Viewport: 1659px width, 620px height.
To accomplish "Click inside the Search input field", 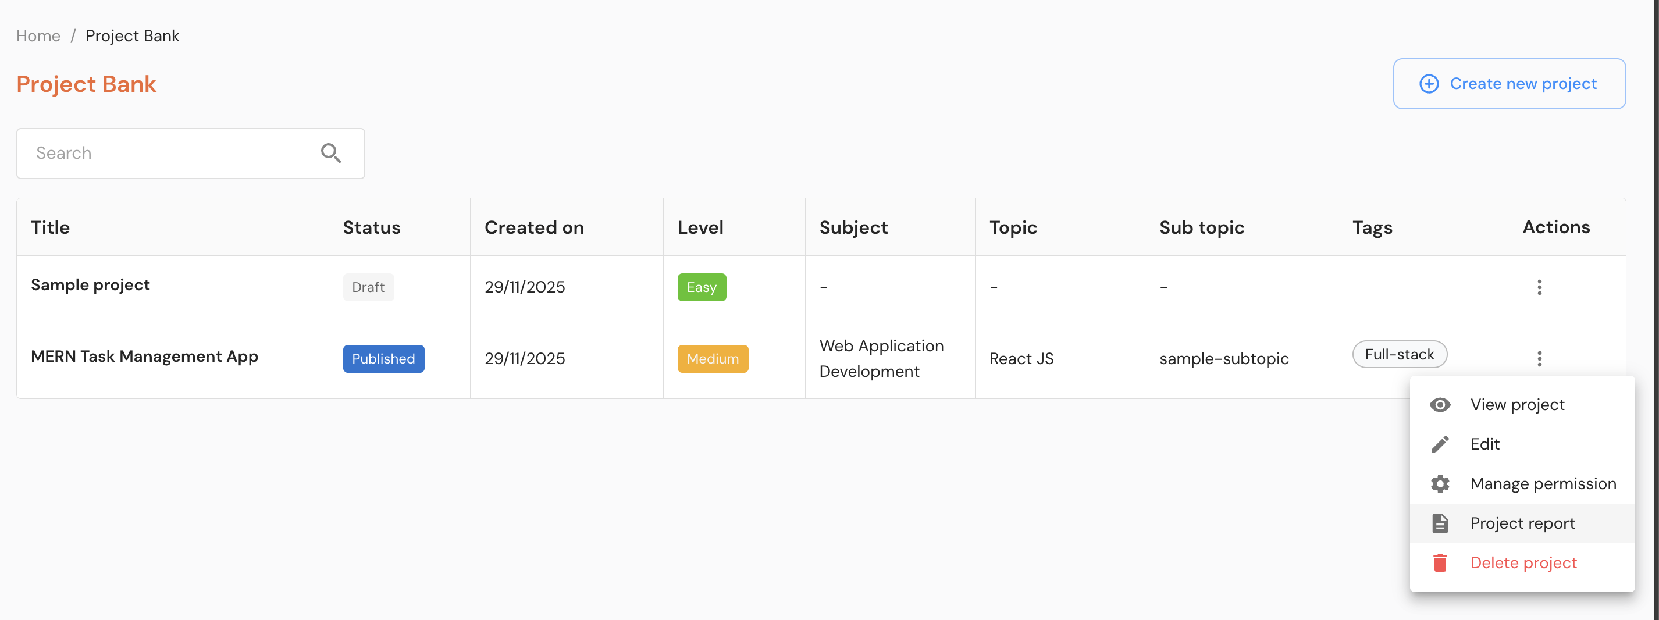I will pyautogui.click(x=161, y=153).
